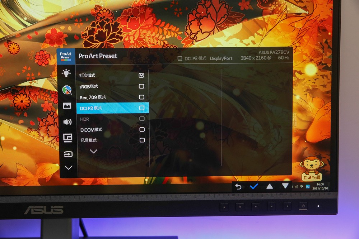Select the blue light filter bulb icon
359x239 pixels.
(x=66, y=73)
